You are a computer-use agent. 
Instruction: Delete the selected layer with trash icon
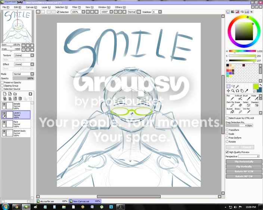(20, 98)
